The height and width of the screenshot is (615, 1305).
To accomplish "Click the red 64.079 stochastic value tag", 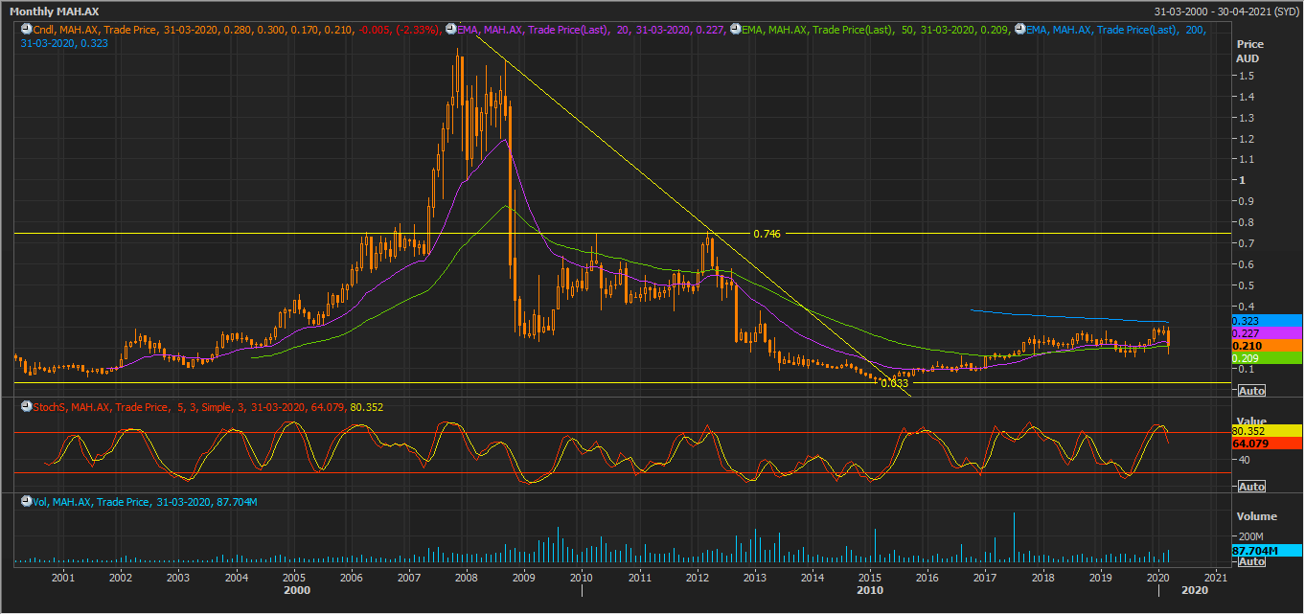I will 1267,444.
